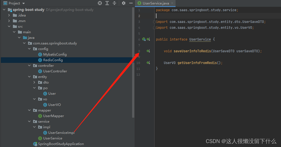This screenshot has height=147, width=281.
Task: Click saveUserInfoToRedis method name in editor
Action: pos(192,51)
